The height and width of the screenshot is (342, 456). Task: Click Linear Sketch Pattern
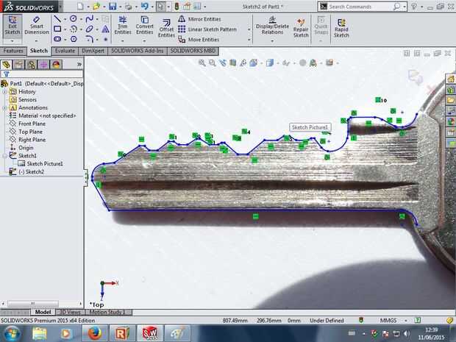coord(207,29)
